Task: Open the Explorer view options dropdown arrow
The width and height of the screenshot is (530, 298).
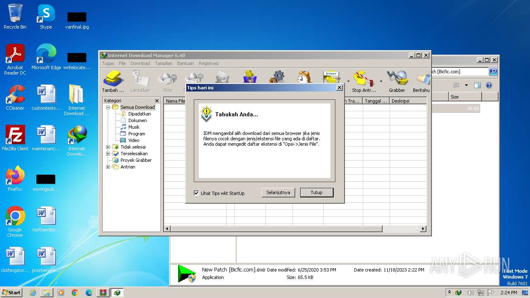Action: (x=466, y=85)
